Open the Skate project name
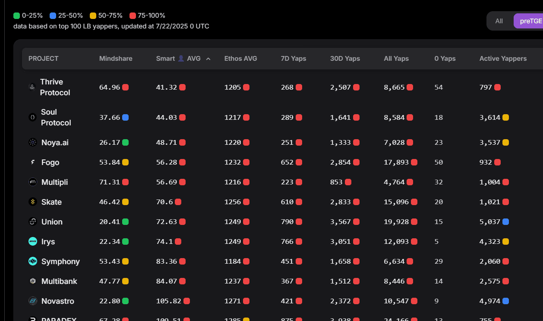Viewport: 543px width, 321px height. click(x=51, y=202)
